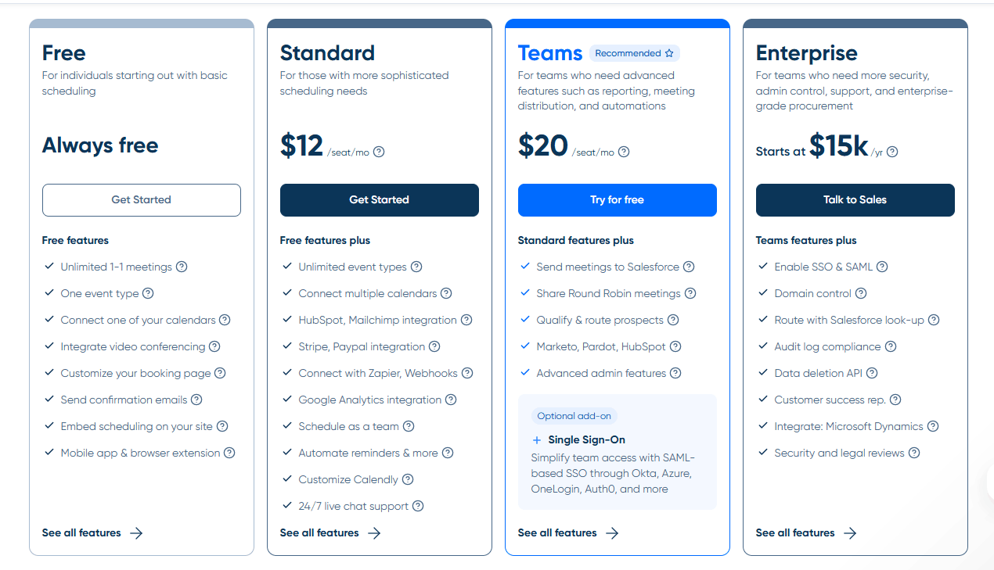Click the tooltip icon next to 24/7 live chat support
The width and height of the screenshot is (994, 570).
click(419, 506)
